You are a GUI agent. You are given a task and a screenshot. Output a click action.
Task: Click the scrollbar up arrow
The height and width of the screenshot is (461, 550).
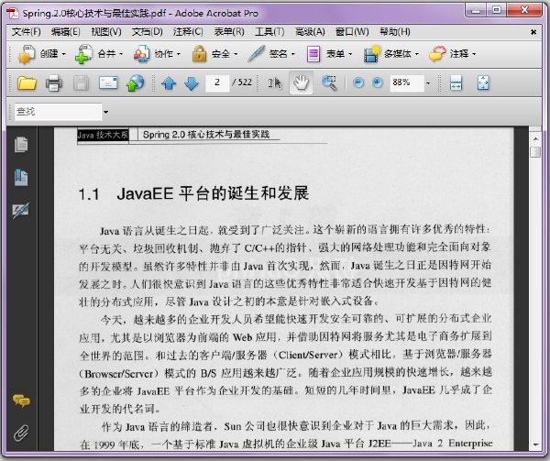pos(535,138)
